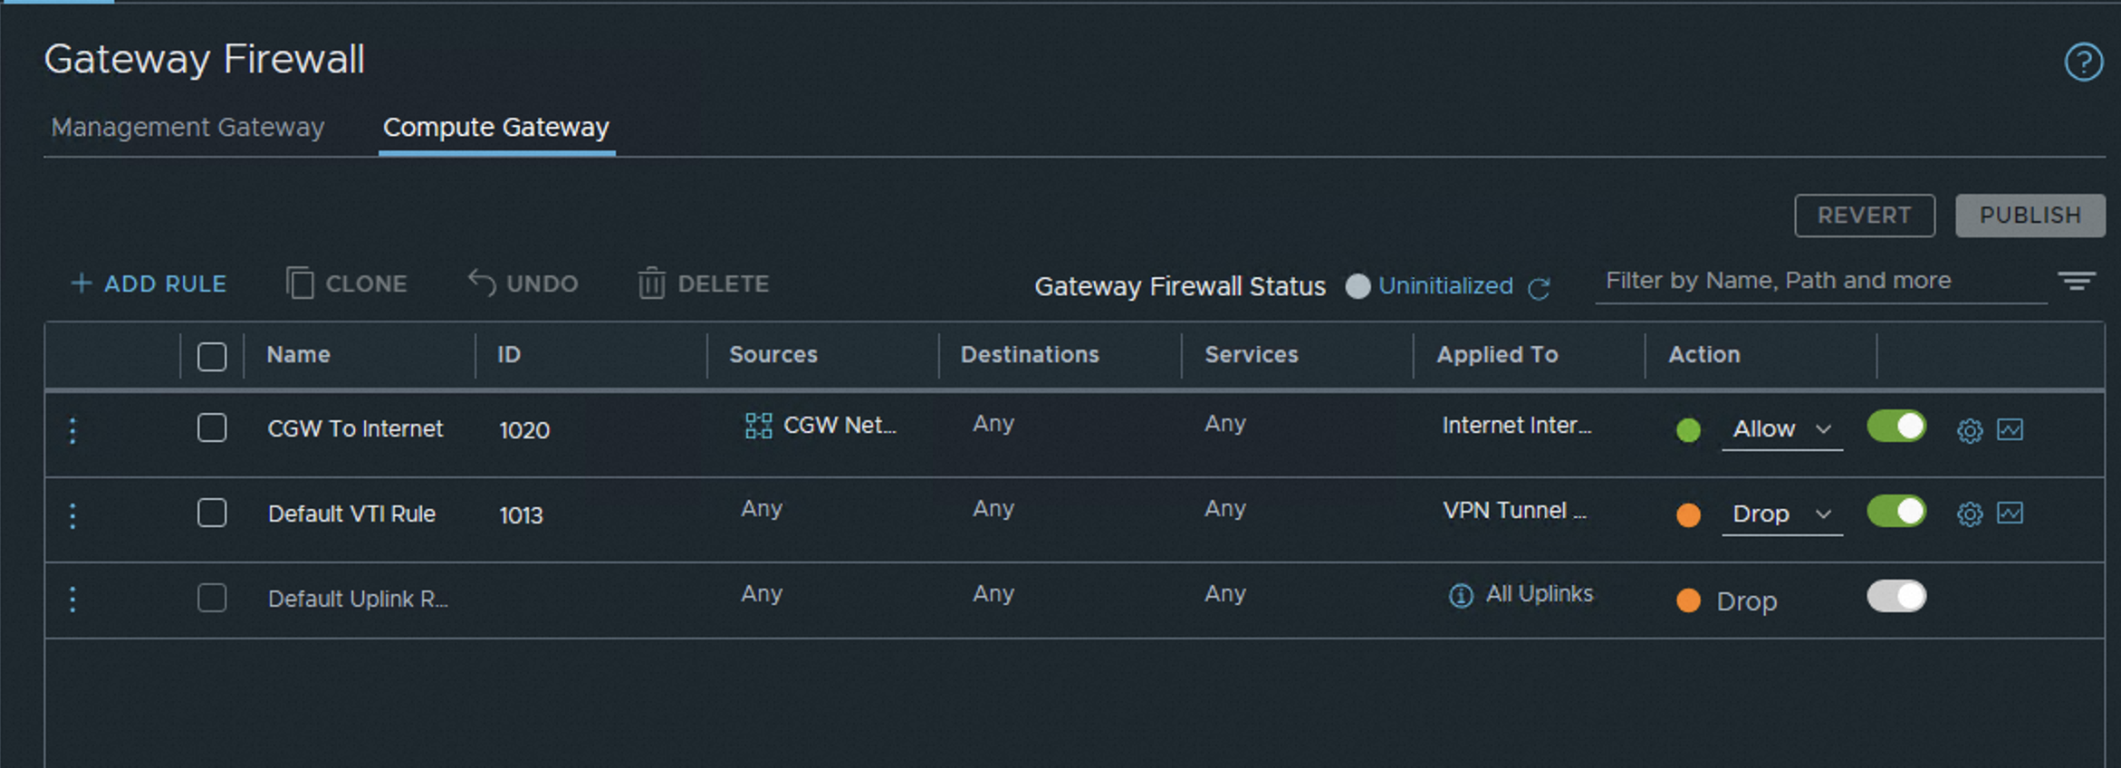
Task: View statistics chart for Default VTI Rule
Action: click(2010, 514)
